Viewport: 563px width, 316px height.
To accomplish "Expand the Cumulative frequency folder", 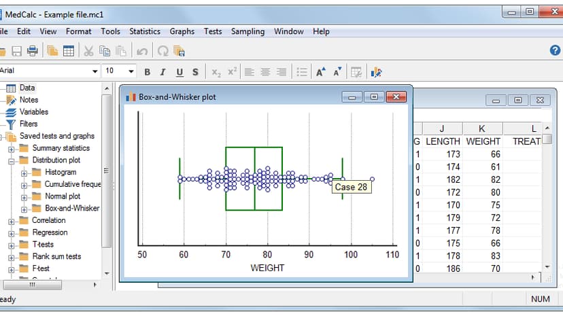I will (24, 186).
